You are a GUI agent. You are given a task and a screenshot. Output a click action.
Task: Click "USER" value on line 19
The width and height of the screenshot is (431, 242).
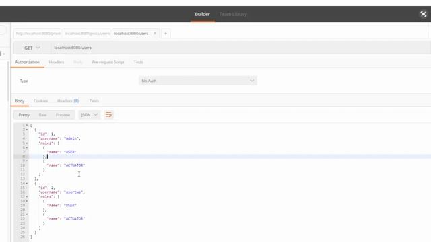coord(70,205)
